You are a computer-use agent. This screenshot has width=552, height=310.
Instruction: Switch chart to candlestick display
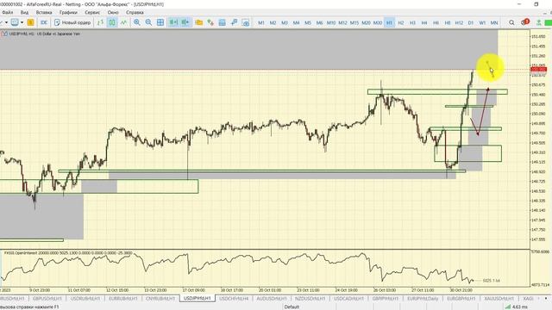point(112,22)
